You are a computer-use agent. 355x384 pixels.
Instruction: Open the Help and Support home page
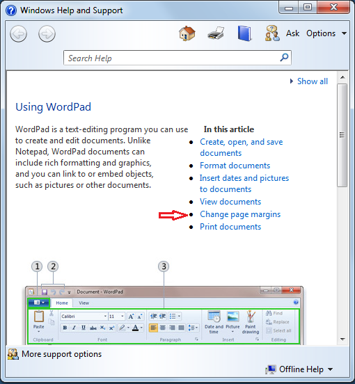pos(187,33)
